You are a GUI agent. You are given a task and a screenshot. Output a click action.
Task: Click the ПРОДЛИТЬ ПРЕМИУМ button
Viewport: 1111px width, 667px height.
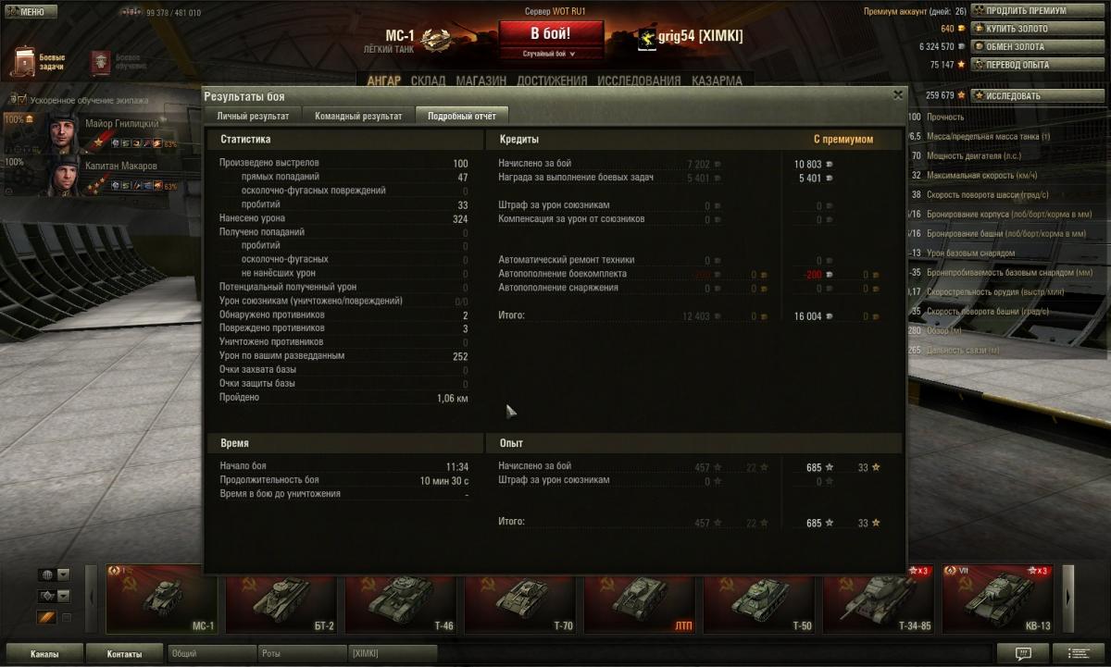[1037, 11]
